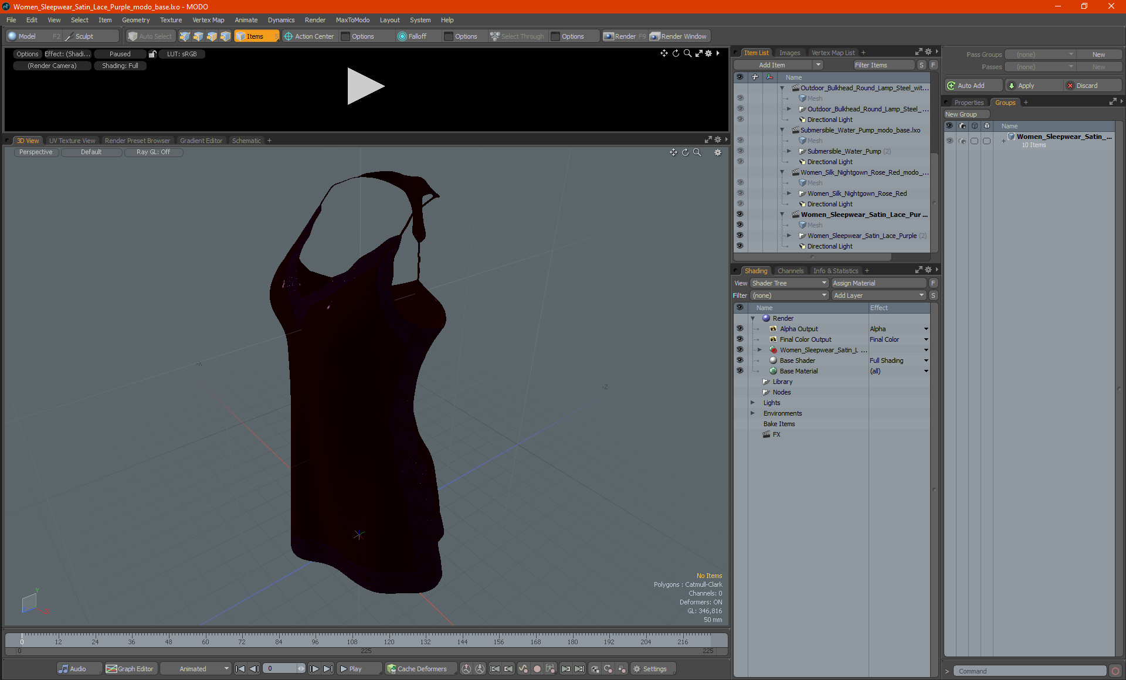Image resolution: width=1126 pixels, height=680 pixels.
Task: Collapse Submersible_Water_Pump scene item
Action: 782,130
